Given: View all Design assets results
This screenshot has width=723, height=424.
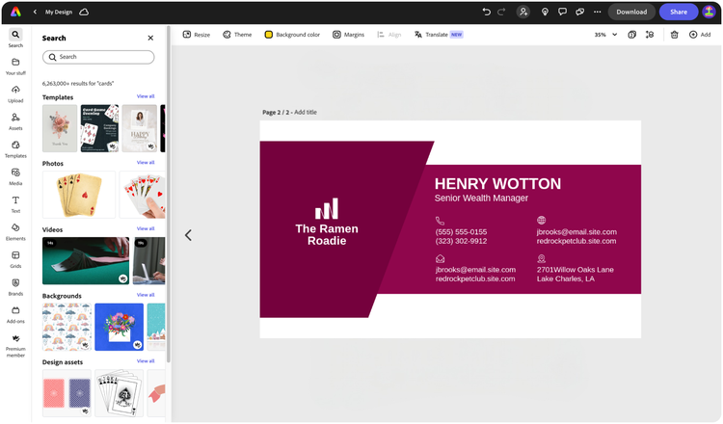Looking at the screenshot, I should click(146, 360).
